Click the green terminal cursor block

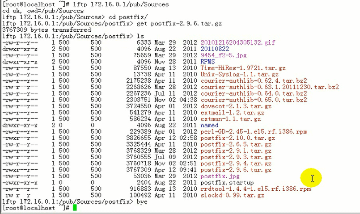click(x=75, y=208)
